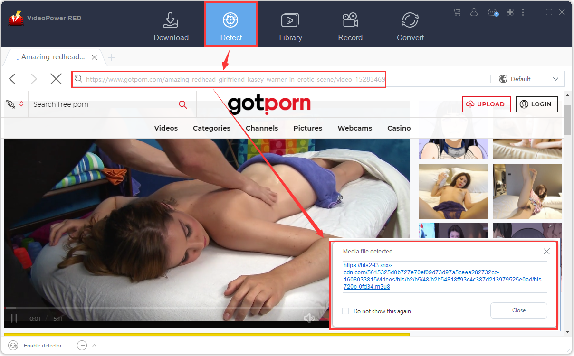Switch to the Detect tab
Image resolution: width=574 pixels, height=356 pixels.
(x=231, y=24)
